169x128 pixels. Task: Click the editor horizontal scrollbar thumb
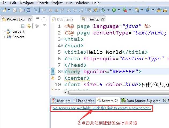pos(119,93)
